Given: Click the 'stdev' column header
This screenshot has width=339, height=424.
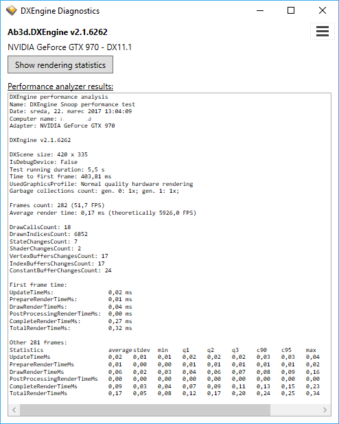Looking at the screenshot, I should pyautogui.click(x=141, y=350).
